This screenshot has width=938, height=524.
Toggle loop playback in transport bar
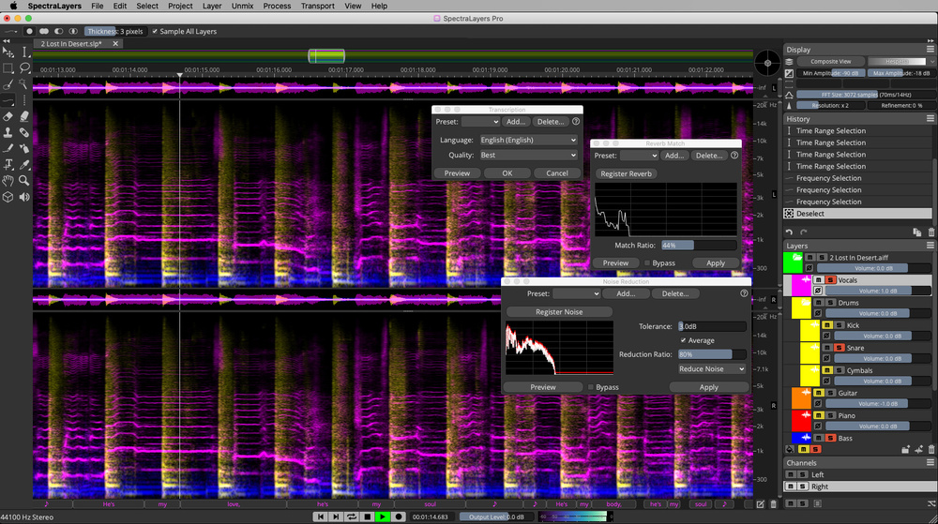point(351,517)
